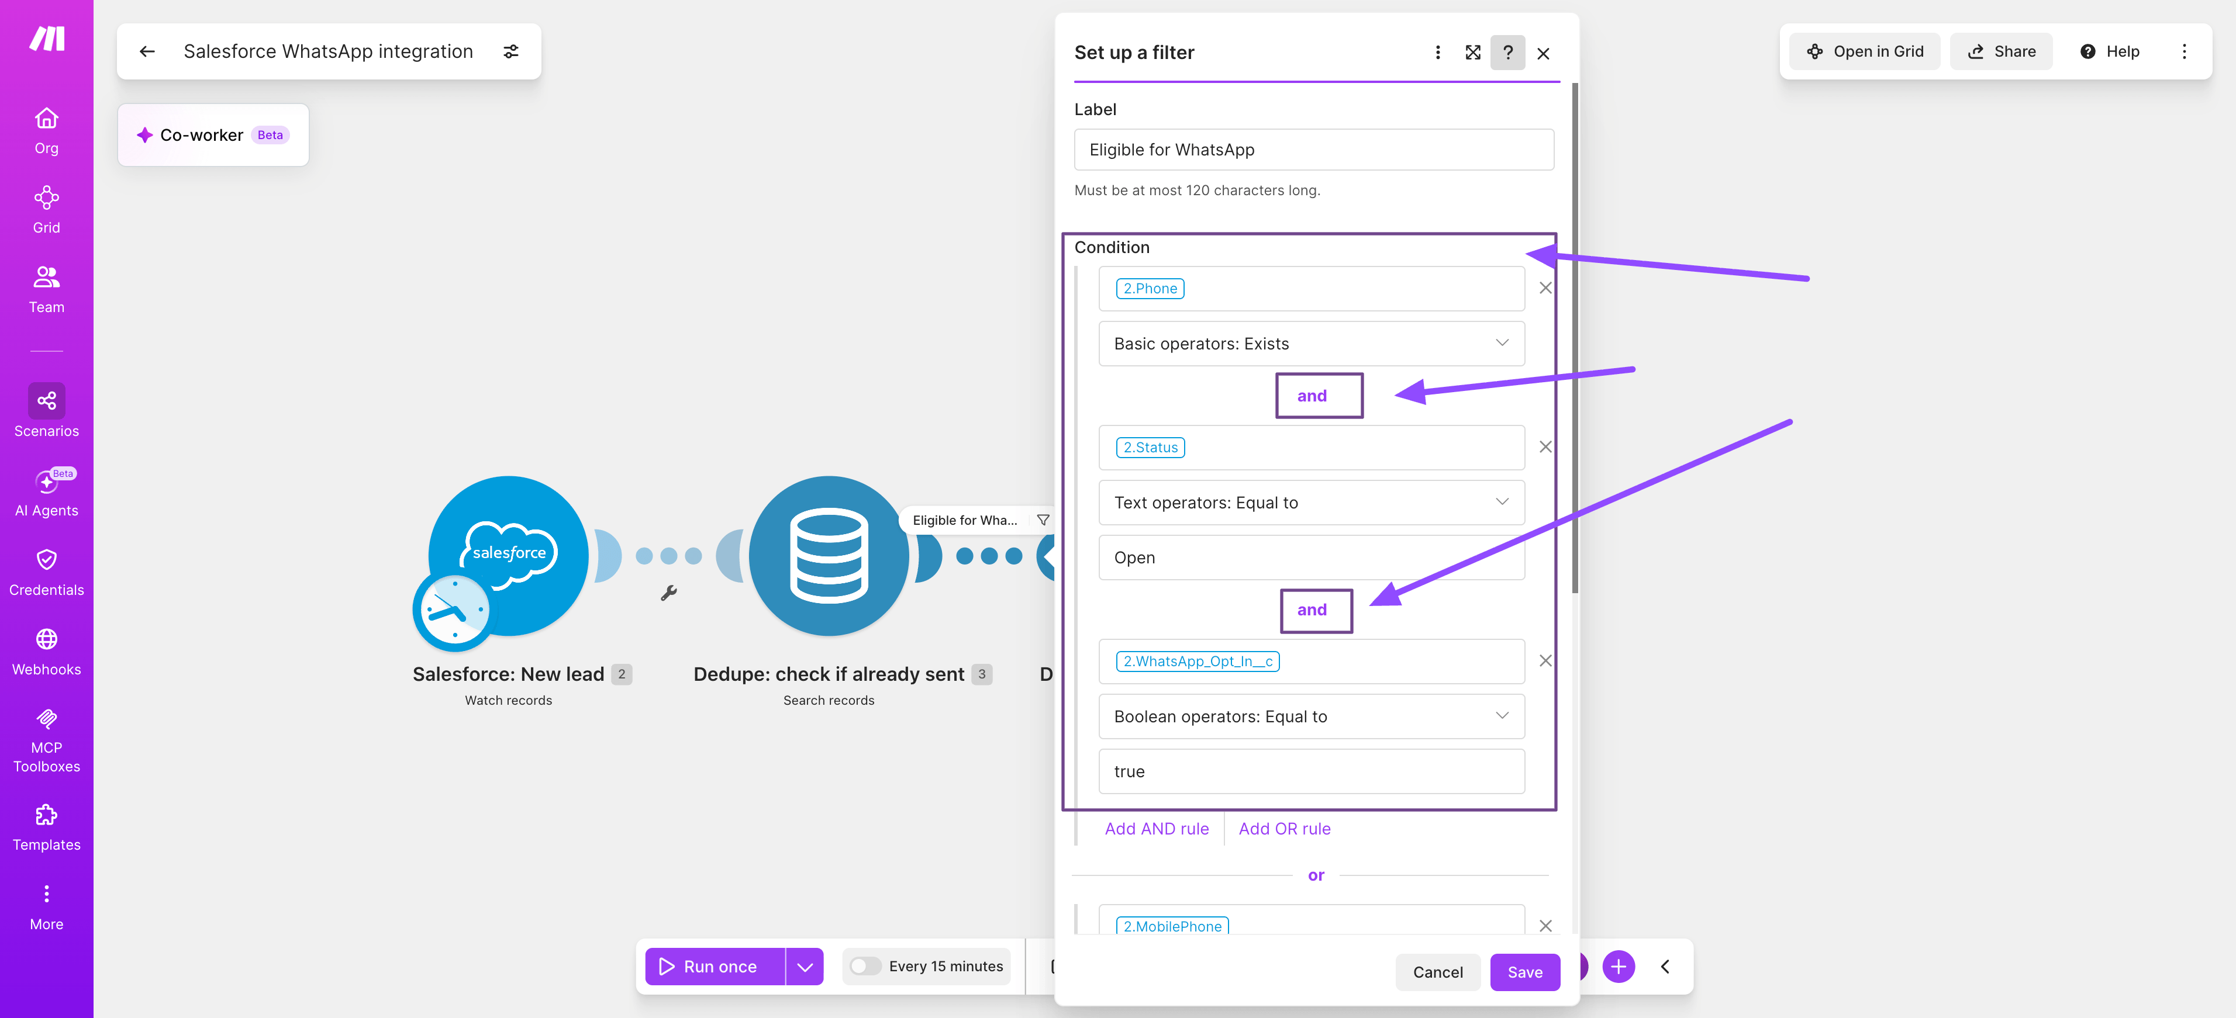2236x1018 pixels.
Task: Open the Text operators: Equal to dropdown
Action: pos(1311,503)
